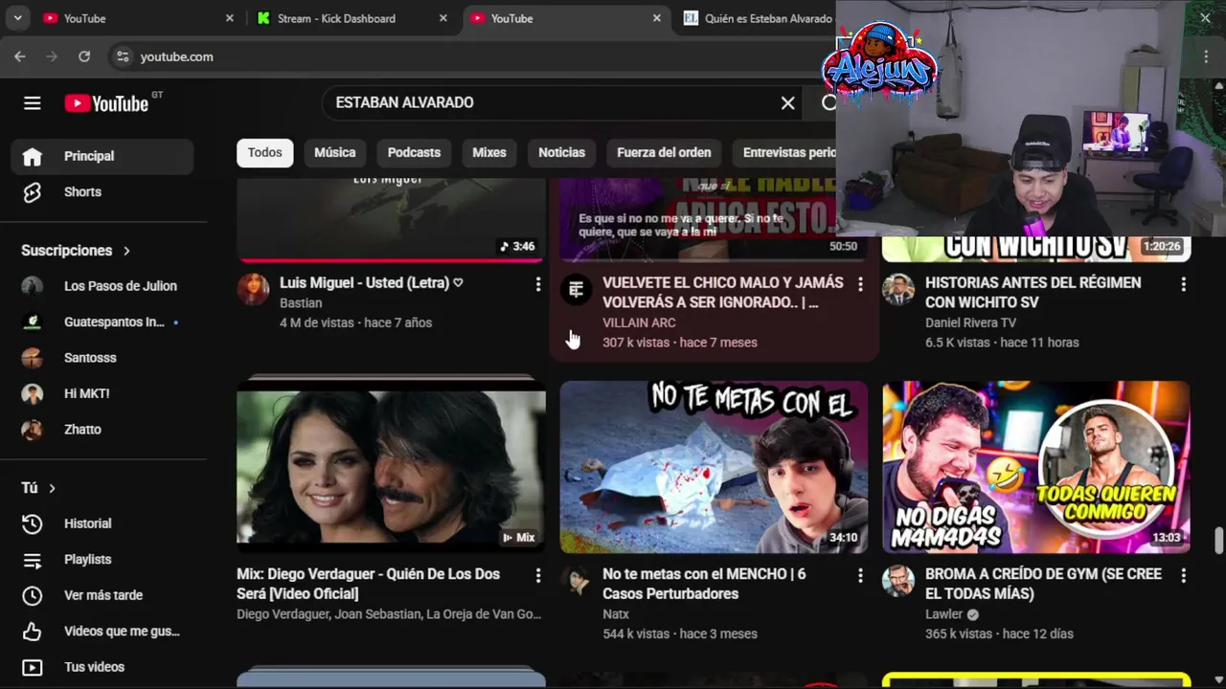The image size is (1226, 689).
Task: Open Shorts in the sidebar
Action: 102,192
